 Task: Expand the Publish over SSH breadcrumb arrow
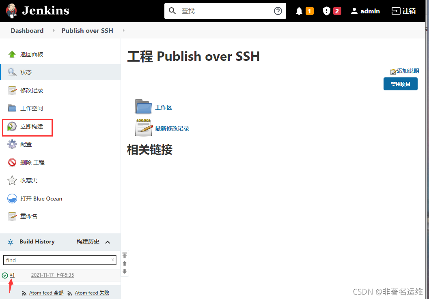124,30
